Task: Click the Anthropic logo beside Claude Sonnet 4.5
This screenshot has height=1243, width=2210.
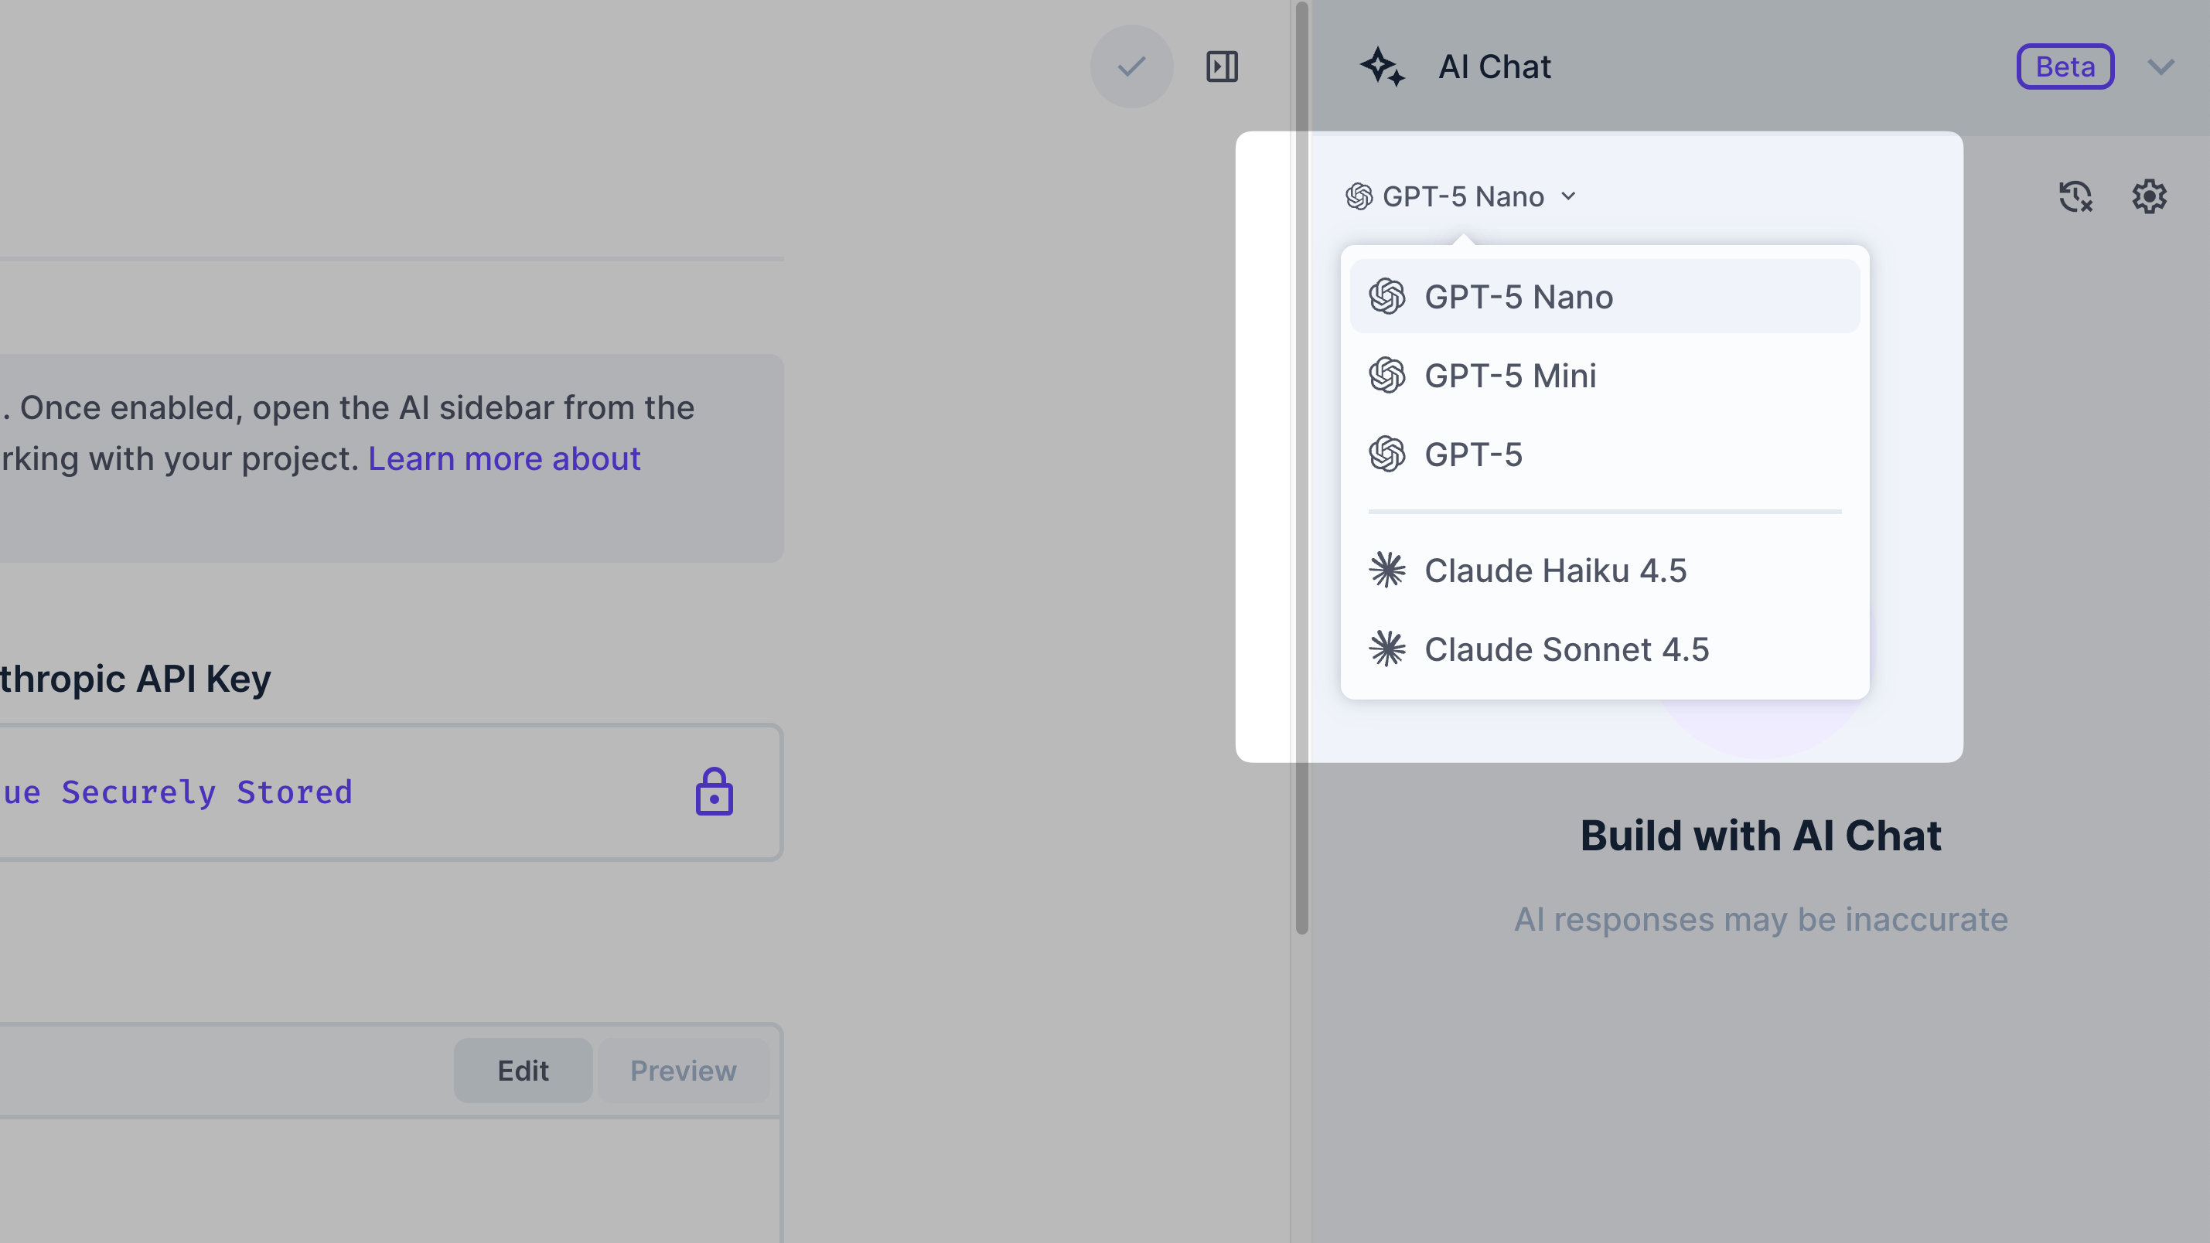Action: [x=1388, y=649]
